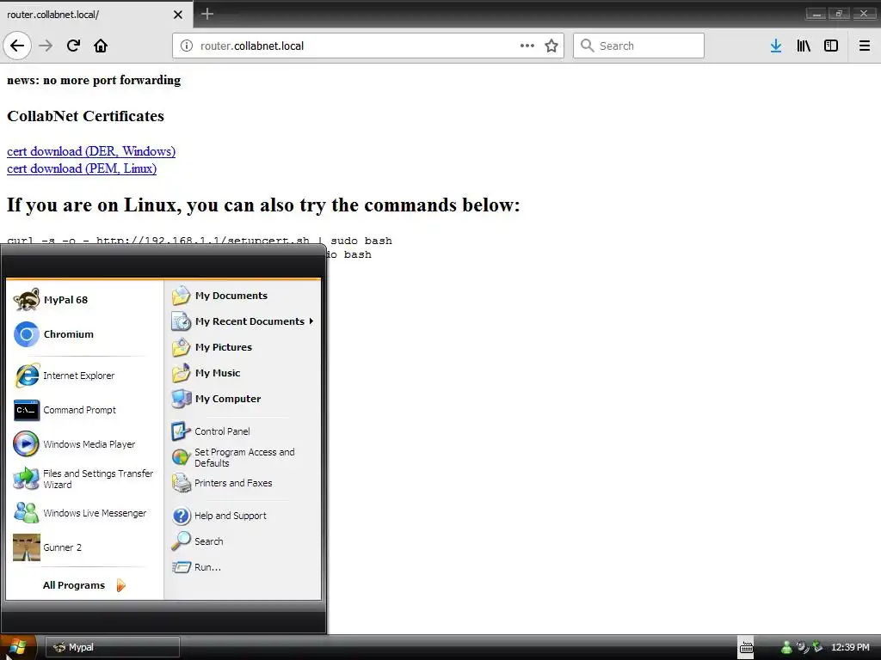
Task: Click the taskbar clock 12:39 PM
Action: tap(850, 647)
